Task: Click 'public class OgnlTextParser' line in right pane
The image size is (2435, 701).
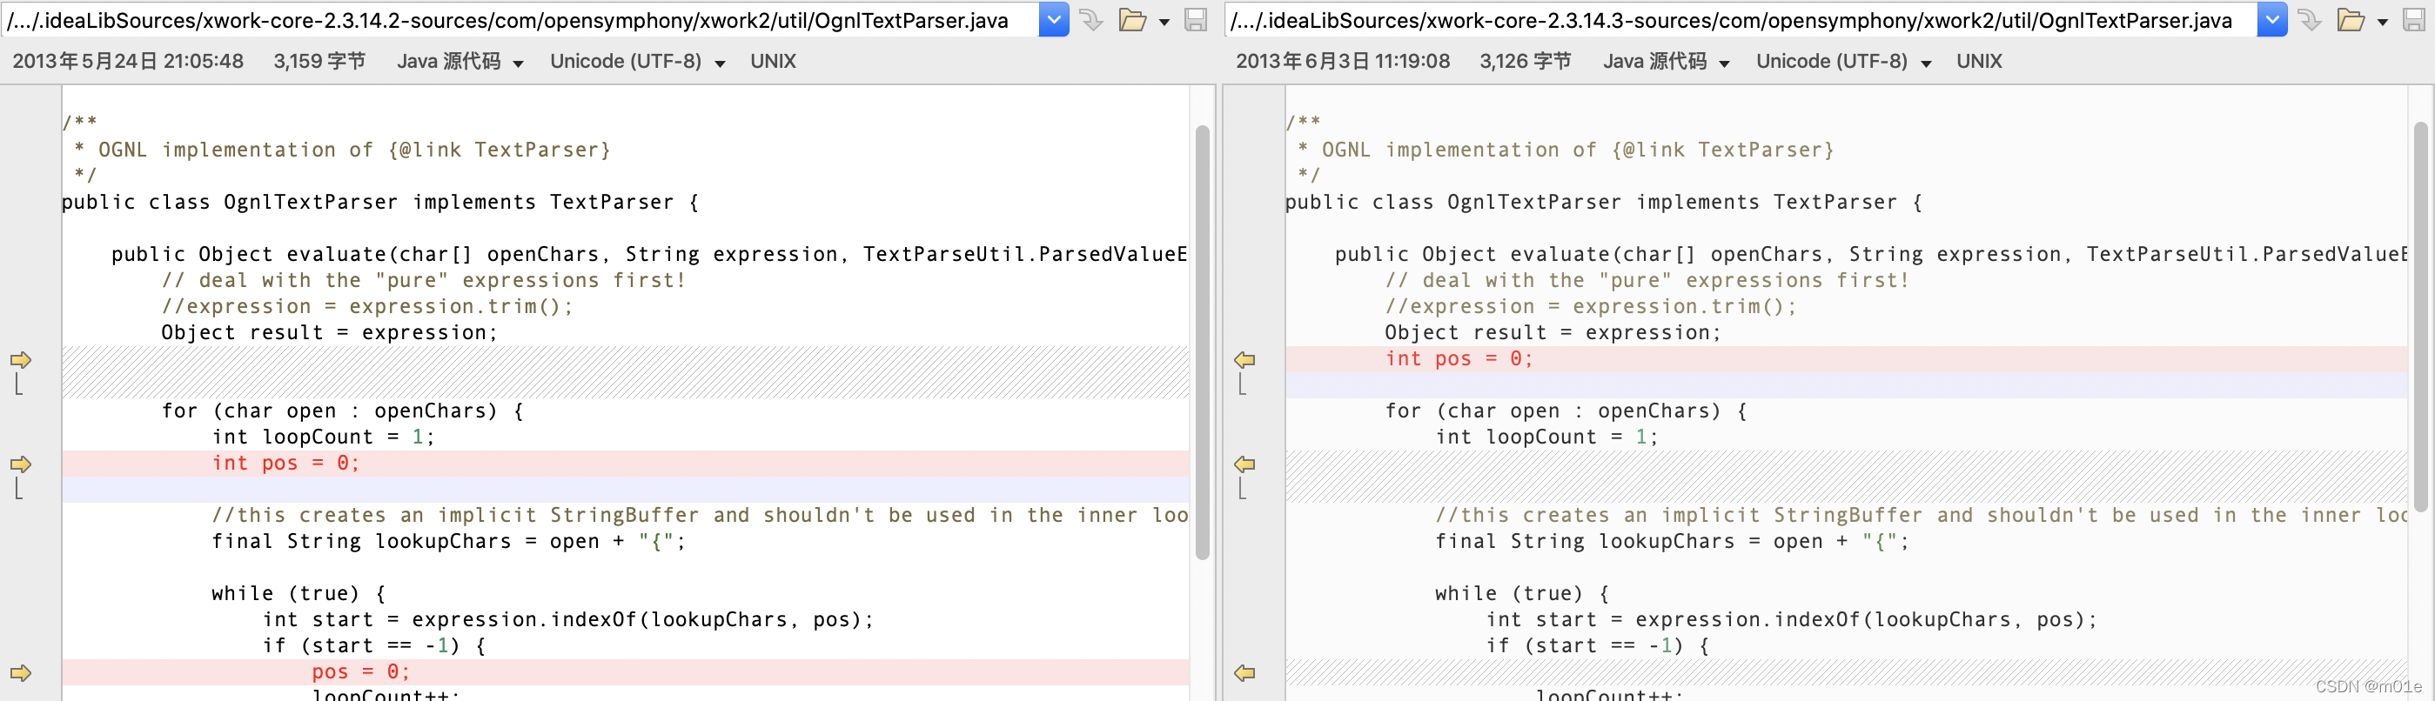Action: (x=1604, y=202)
